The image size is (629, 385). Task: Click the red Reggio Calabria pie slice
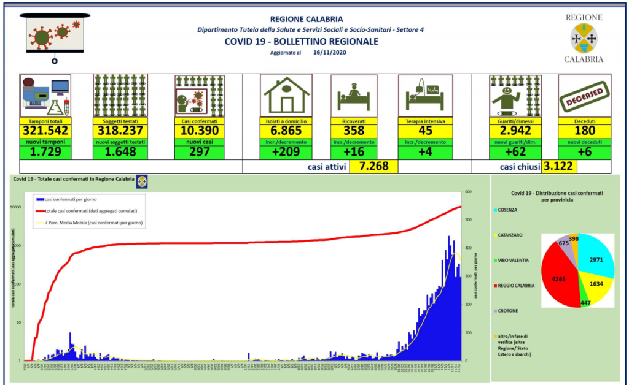[x=560, y=275]
